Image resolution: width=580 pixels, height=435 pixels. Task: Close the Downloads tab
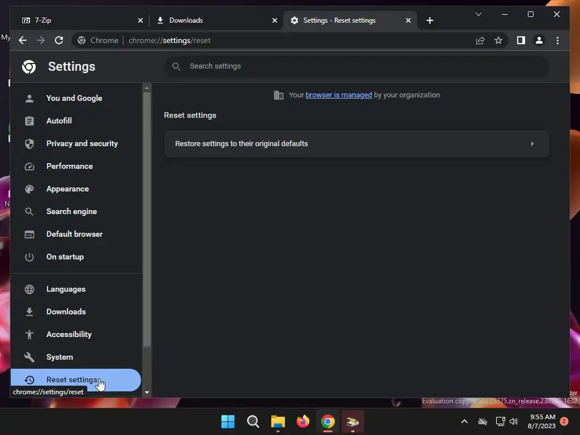[275, 20]
